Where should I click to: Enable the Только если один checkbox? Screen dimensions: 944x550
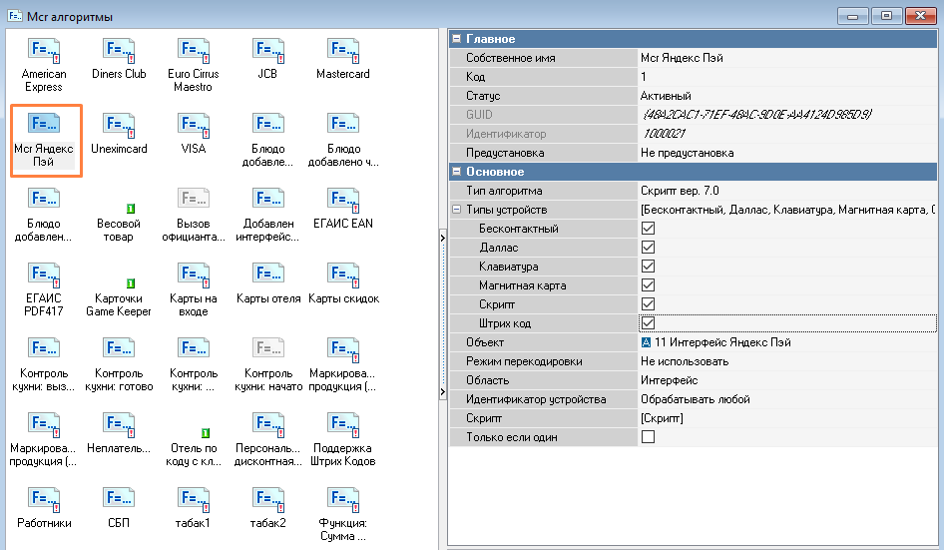pos(648,437)
